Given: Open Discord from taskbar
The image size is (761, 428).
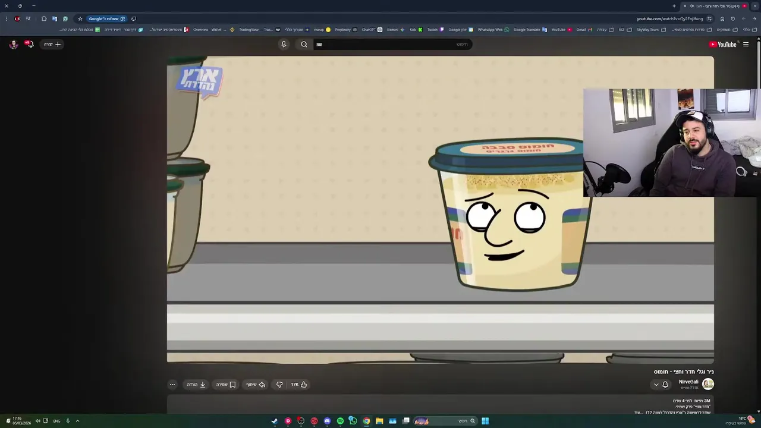Looking at the screenshot, I should pos(327,421).
